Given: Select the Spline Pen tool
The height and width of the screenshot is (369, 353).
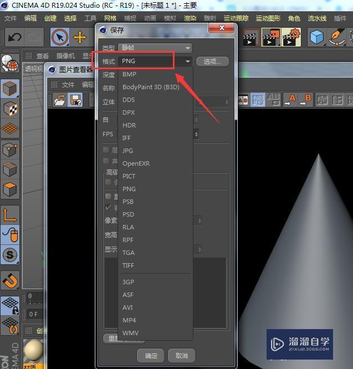Looking at the screenshot, I should point(337,37).
